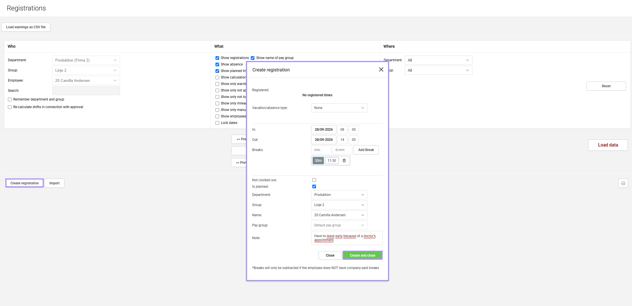Click the break minutes input min.

(321, 150)
